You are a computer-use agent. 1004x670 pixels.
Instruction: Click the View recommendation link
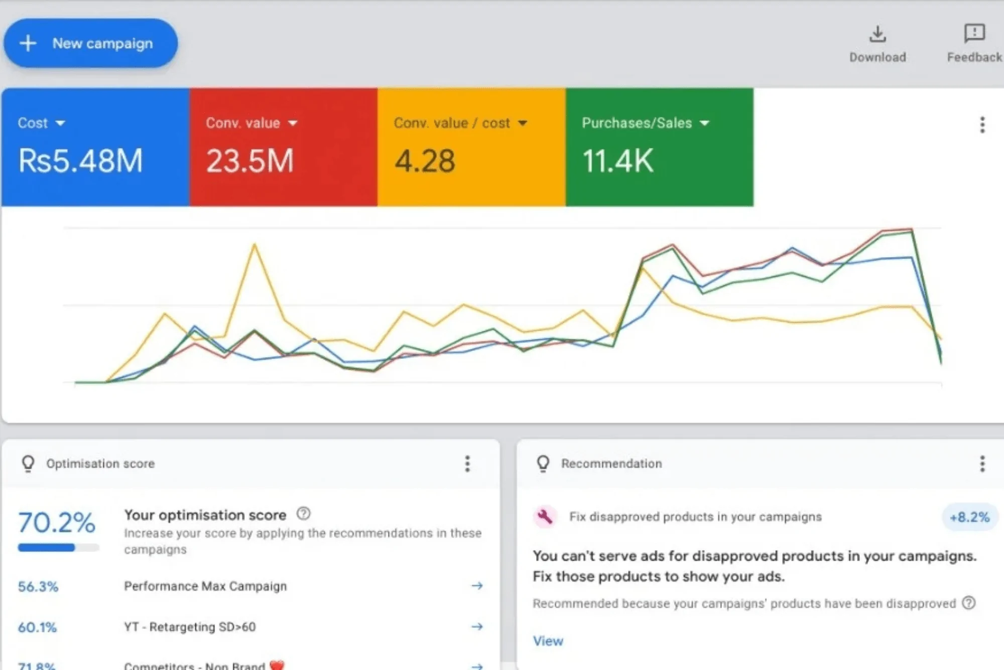tap(548, 641)
